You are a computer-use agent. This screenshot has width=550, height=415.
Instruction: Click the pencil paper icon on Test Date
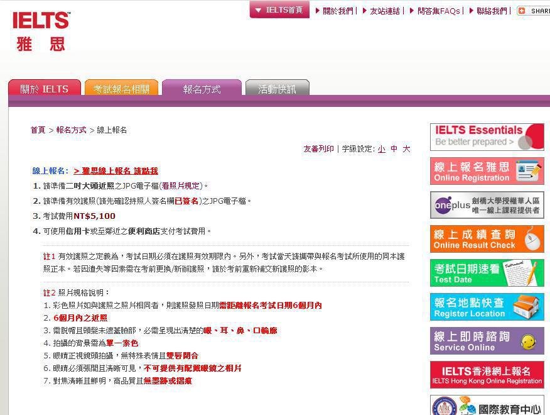pyautogui.click(x=521, y=273)
